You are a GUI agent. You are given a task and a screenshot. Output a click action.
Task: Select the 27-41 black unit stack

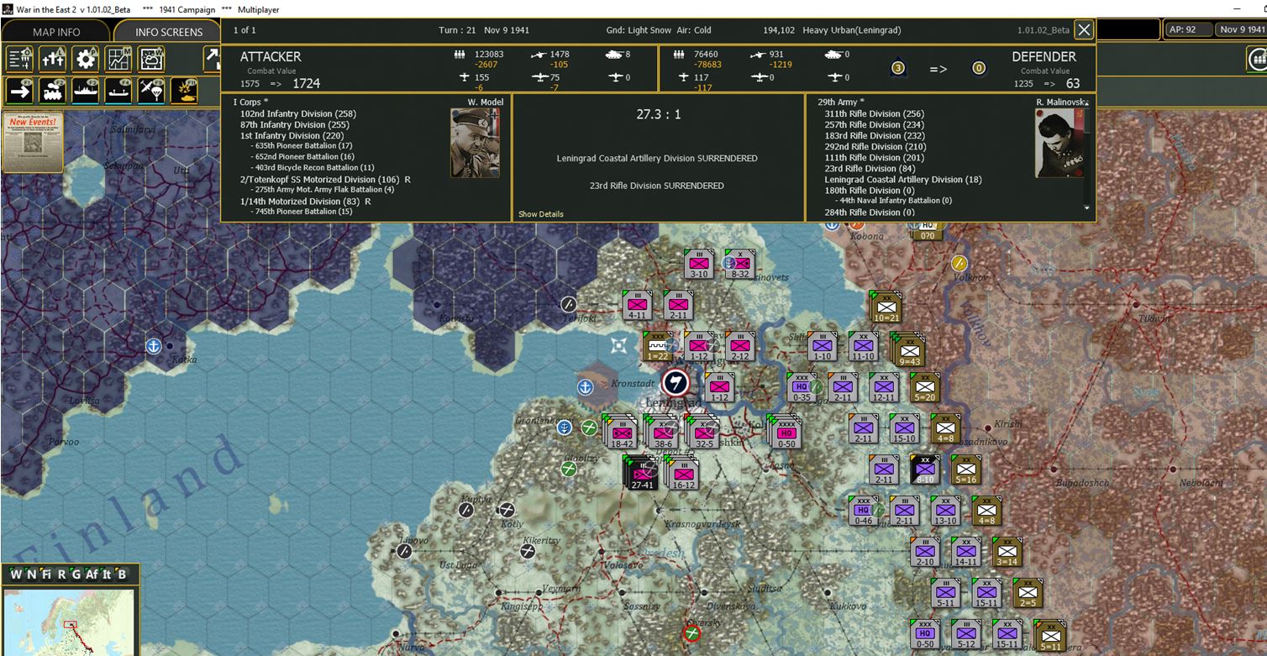641,475
